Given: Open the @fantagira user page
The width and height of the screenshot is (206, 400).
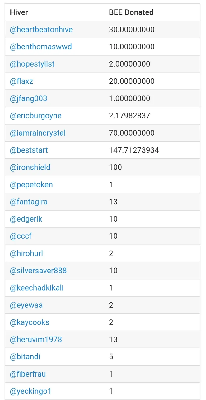Looking at the screenshot, I should pos(29,202).
